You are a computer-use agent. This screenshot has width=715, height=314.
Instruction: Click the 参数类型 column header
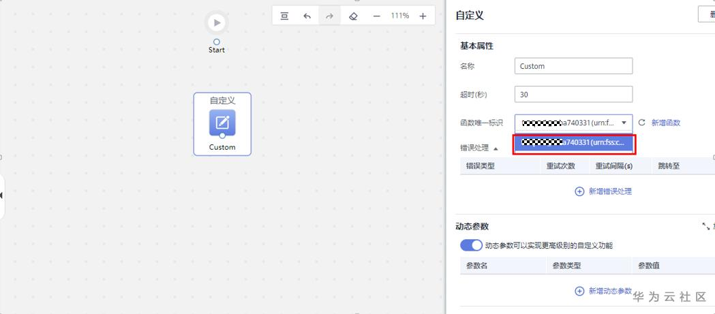coord(567,266)
